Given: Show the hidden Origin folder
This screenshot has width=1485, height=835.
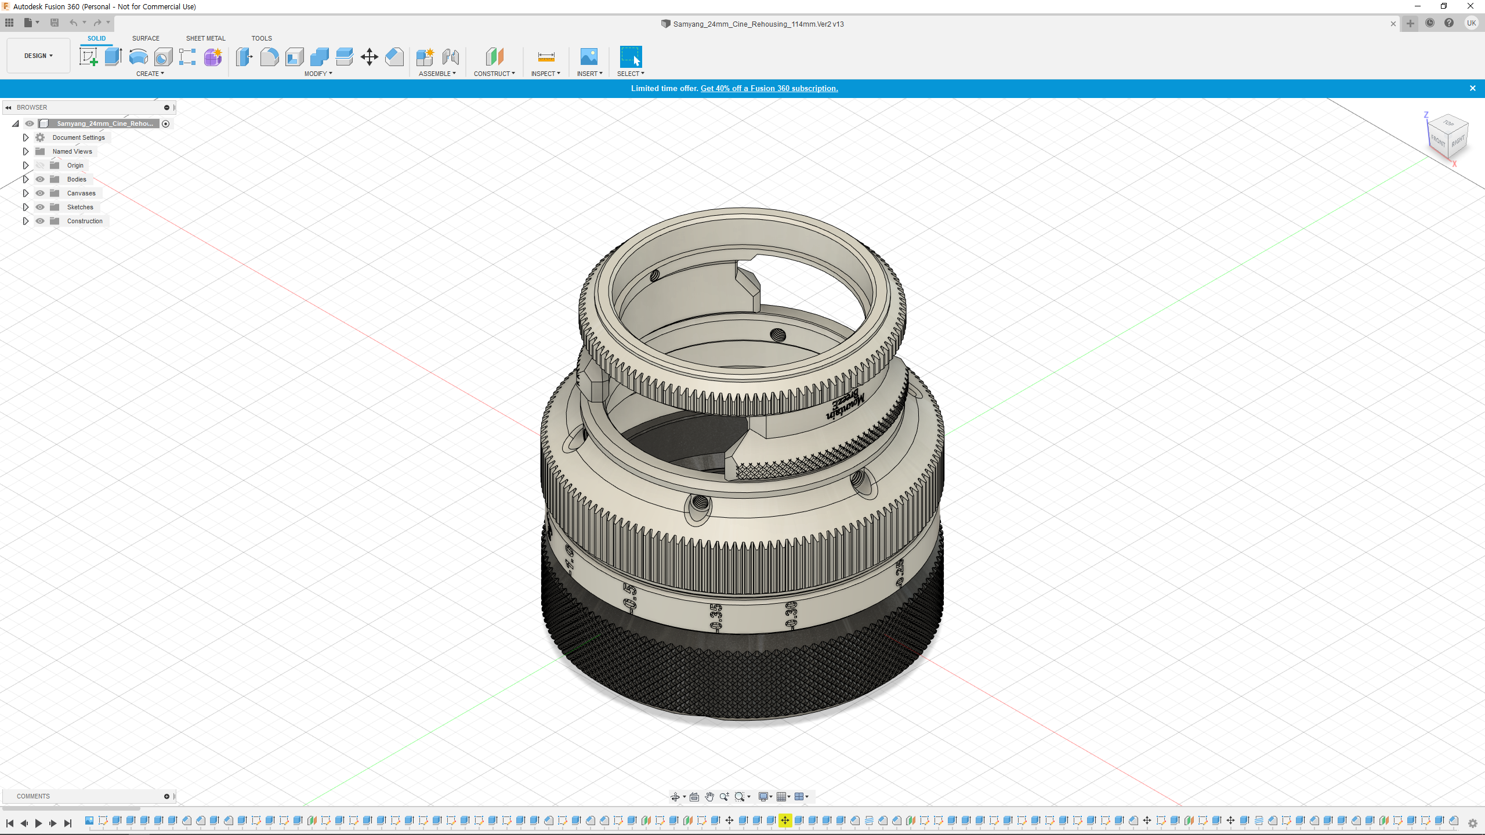Looking at the screenshot, I should coord(40,165).
